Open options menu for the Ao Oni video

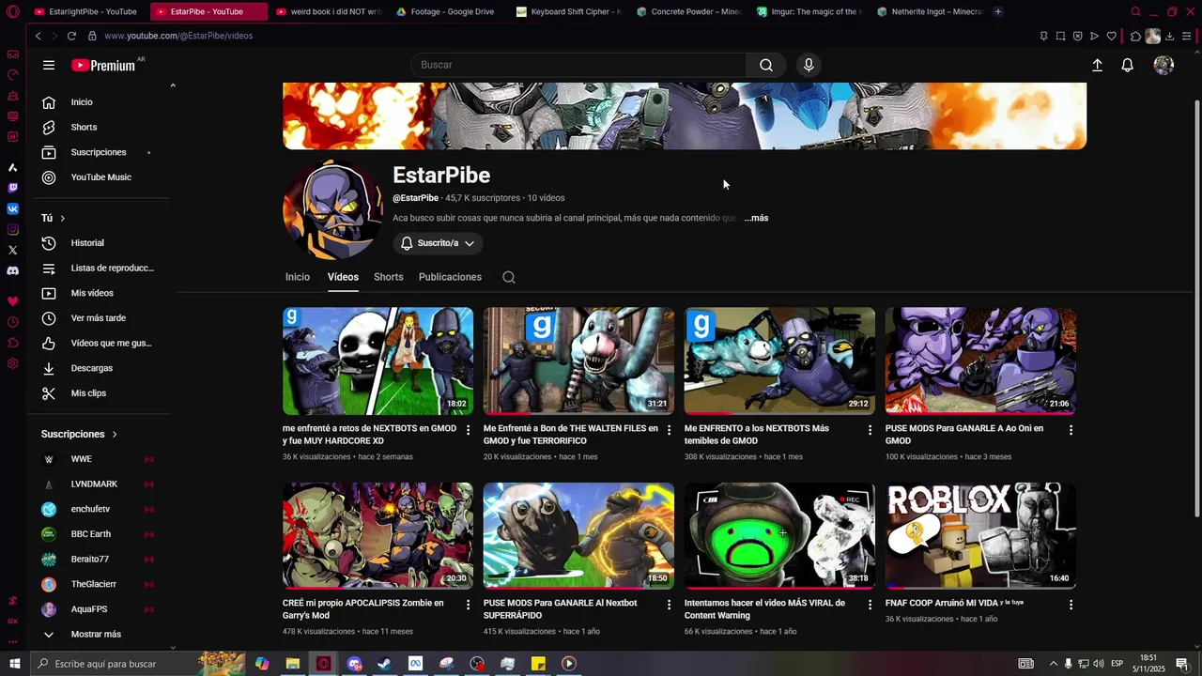point(1071,430)
